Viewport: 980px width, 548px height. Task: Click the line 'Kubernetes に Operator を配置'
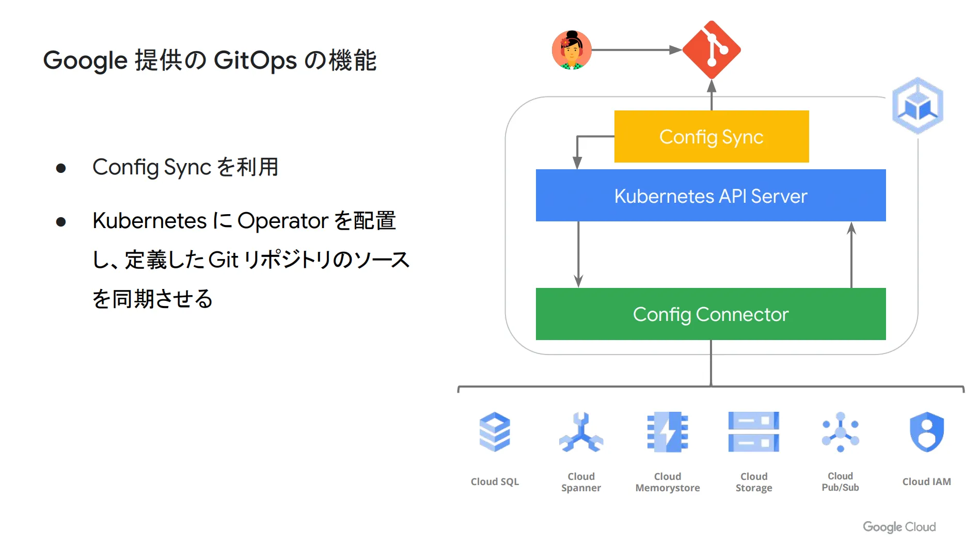click(244, 221)
